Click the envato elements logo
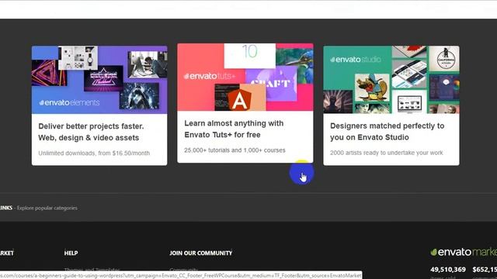497x279 pixels. (69, 102)
